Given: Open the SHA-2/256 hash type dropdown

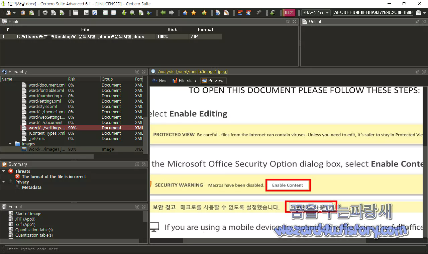Looking at the screenshot, I should [316, 13].
